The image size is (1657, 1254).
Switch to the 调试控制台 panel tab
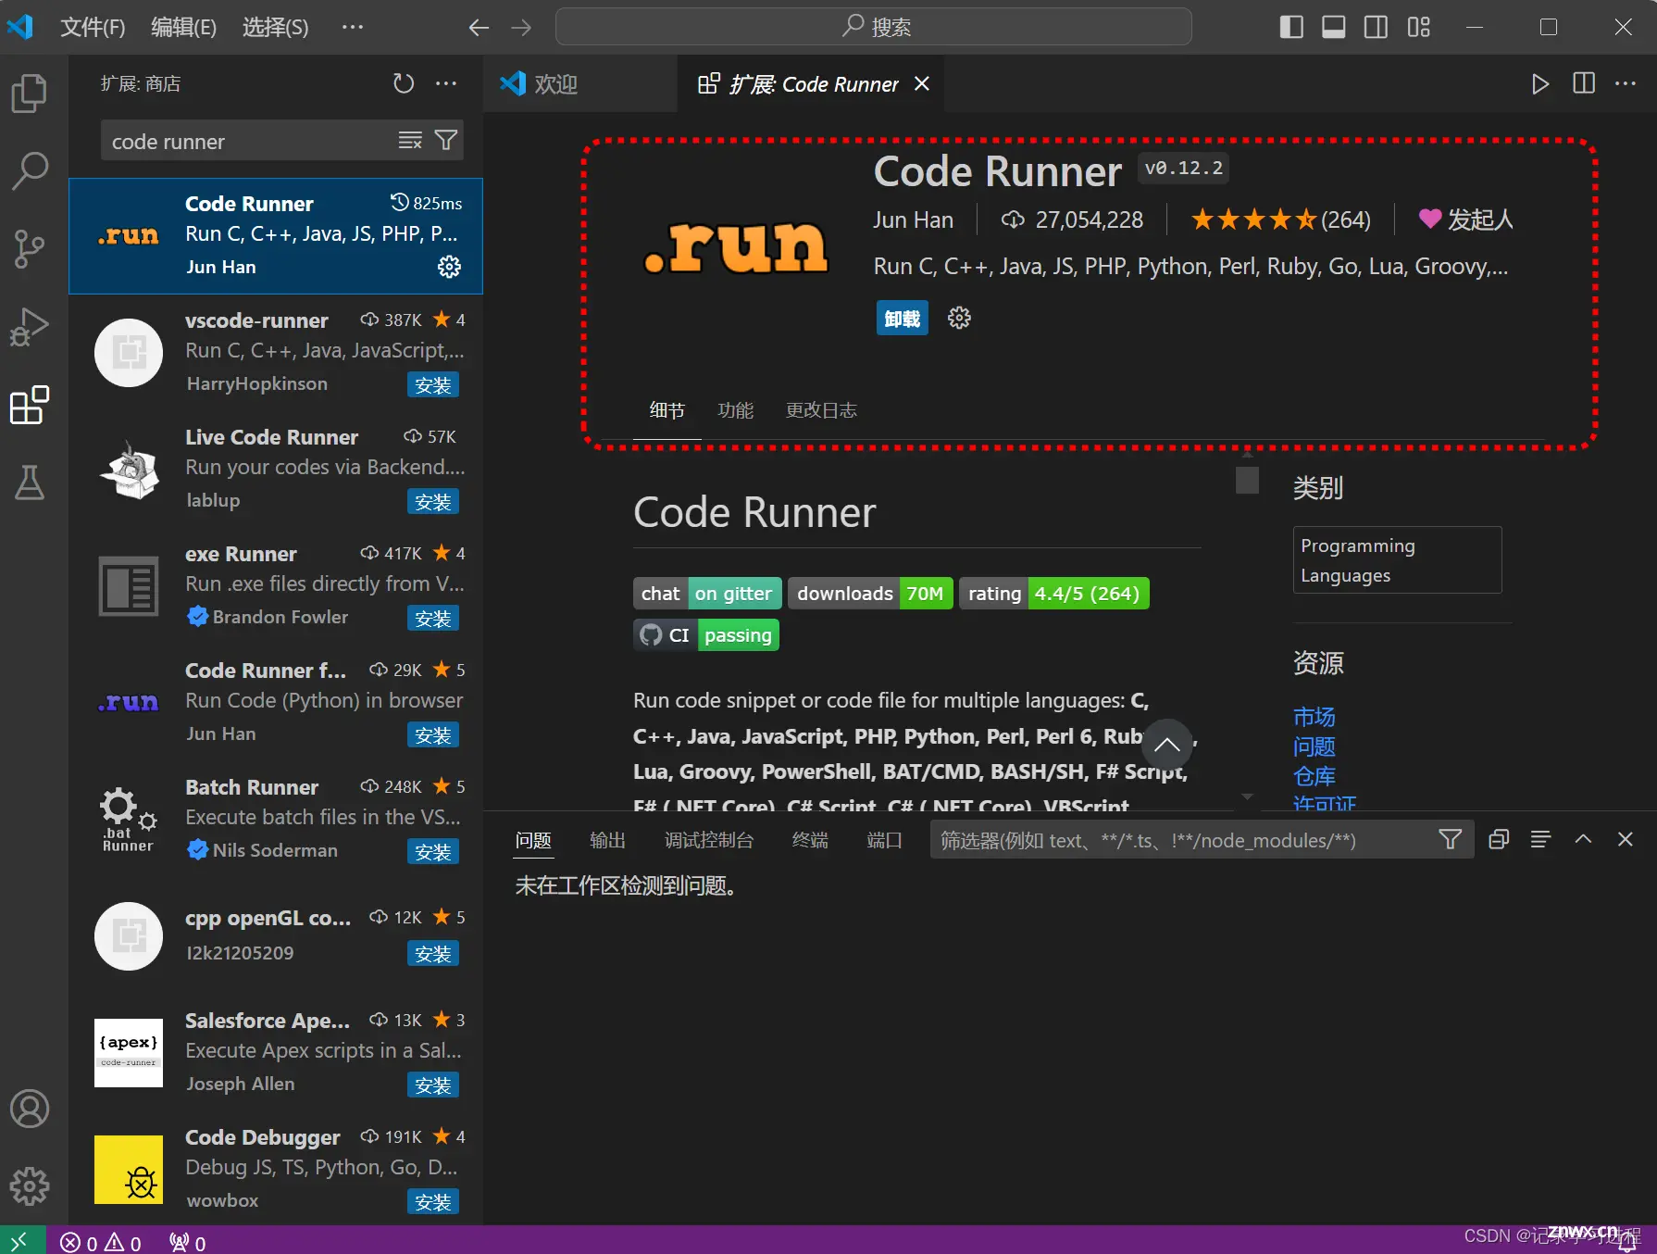pos(709,840)
